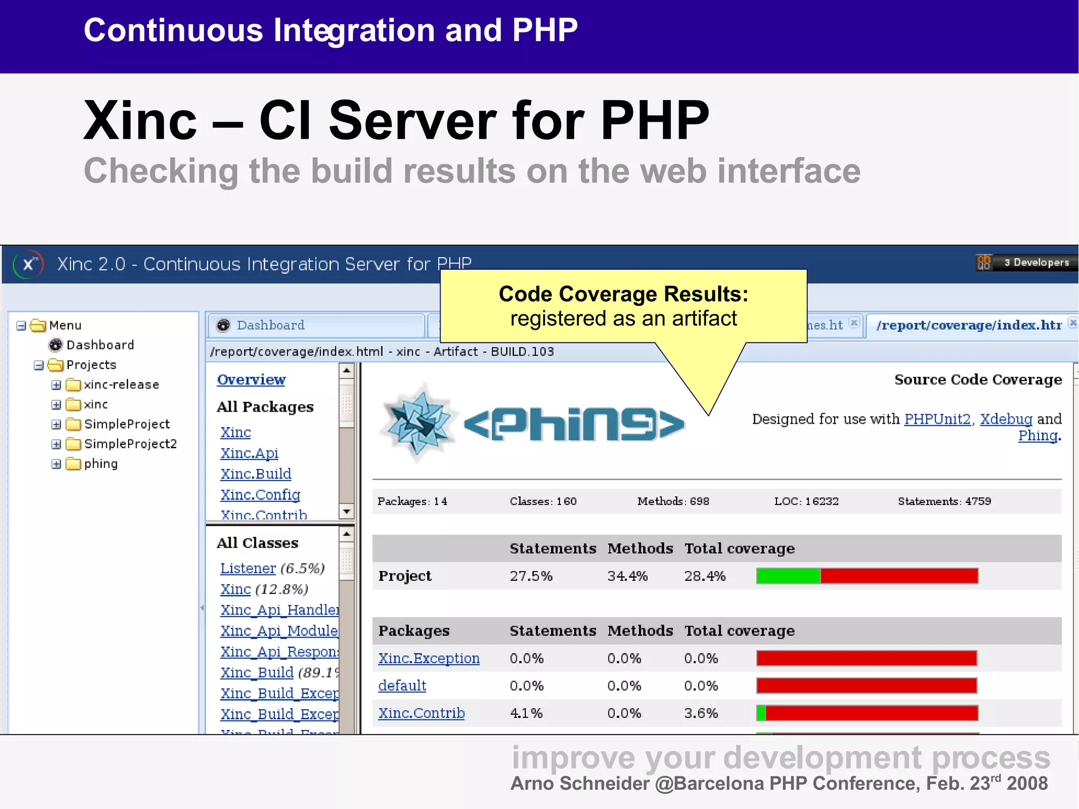
Task: Open the Listener class link
Action: (248, 568)
